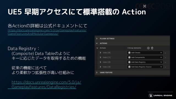
Task: Collapse the ACTIONS section
Action: point(97,43)
